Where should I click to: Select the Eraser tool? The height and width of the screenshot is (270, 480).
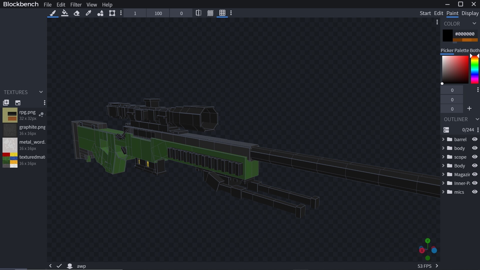77,13
